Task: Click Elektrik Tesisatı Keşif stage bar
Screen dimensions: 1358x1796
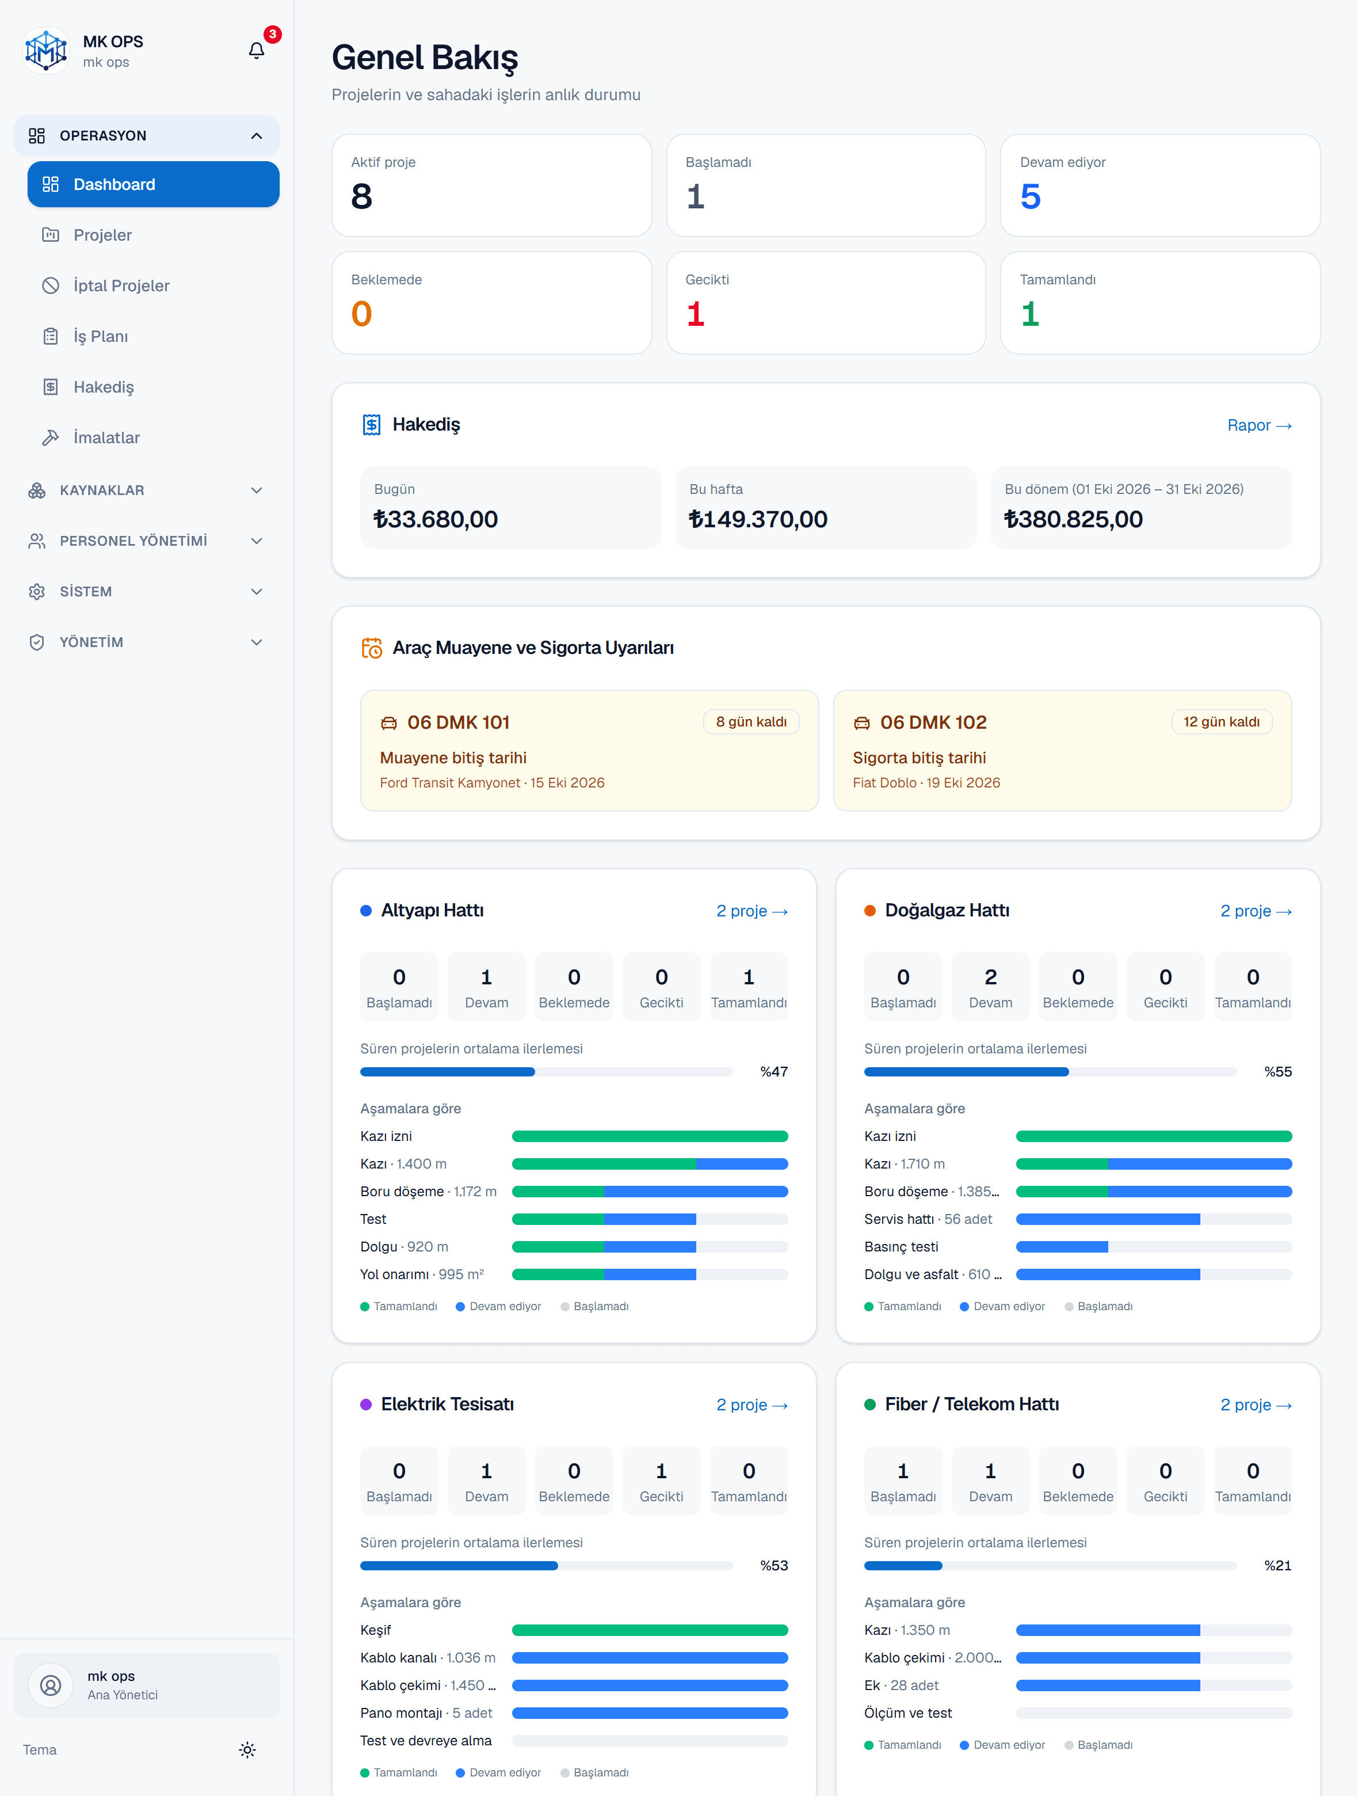Action: [650, 1630]
